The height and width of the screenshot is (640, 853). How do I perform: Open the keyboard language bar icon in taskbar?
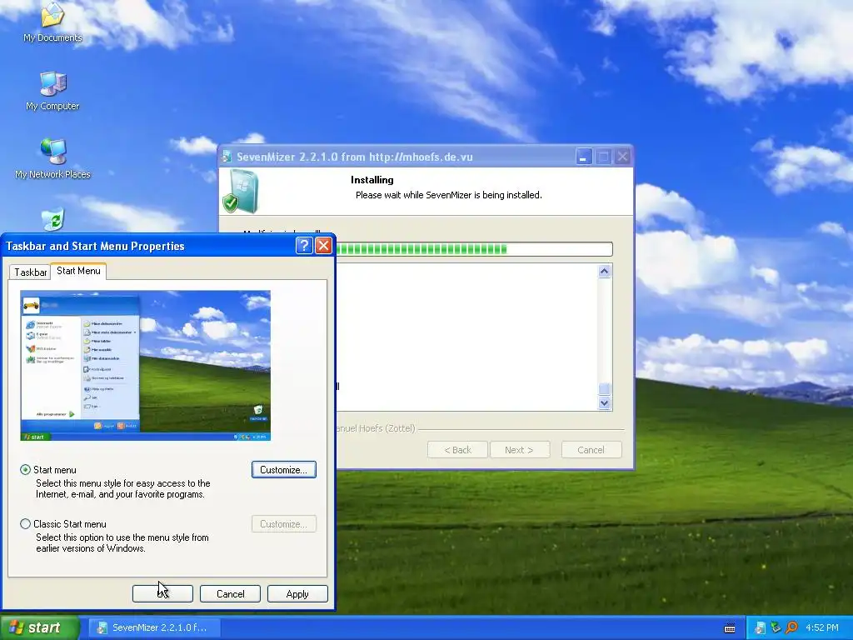coord(730,628)
